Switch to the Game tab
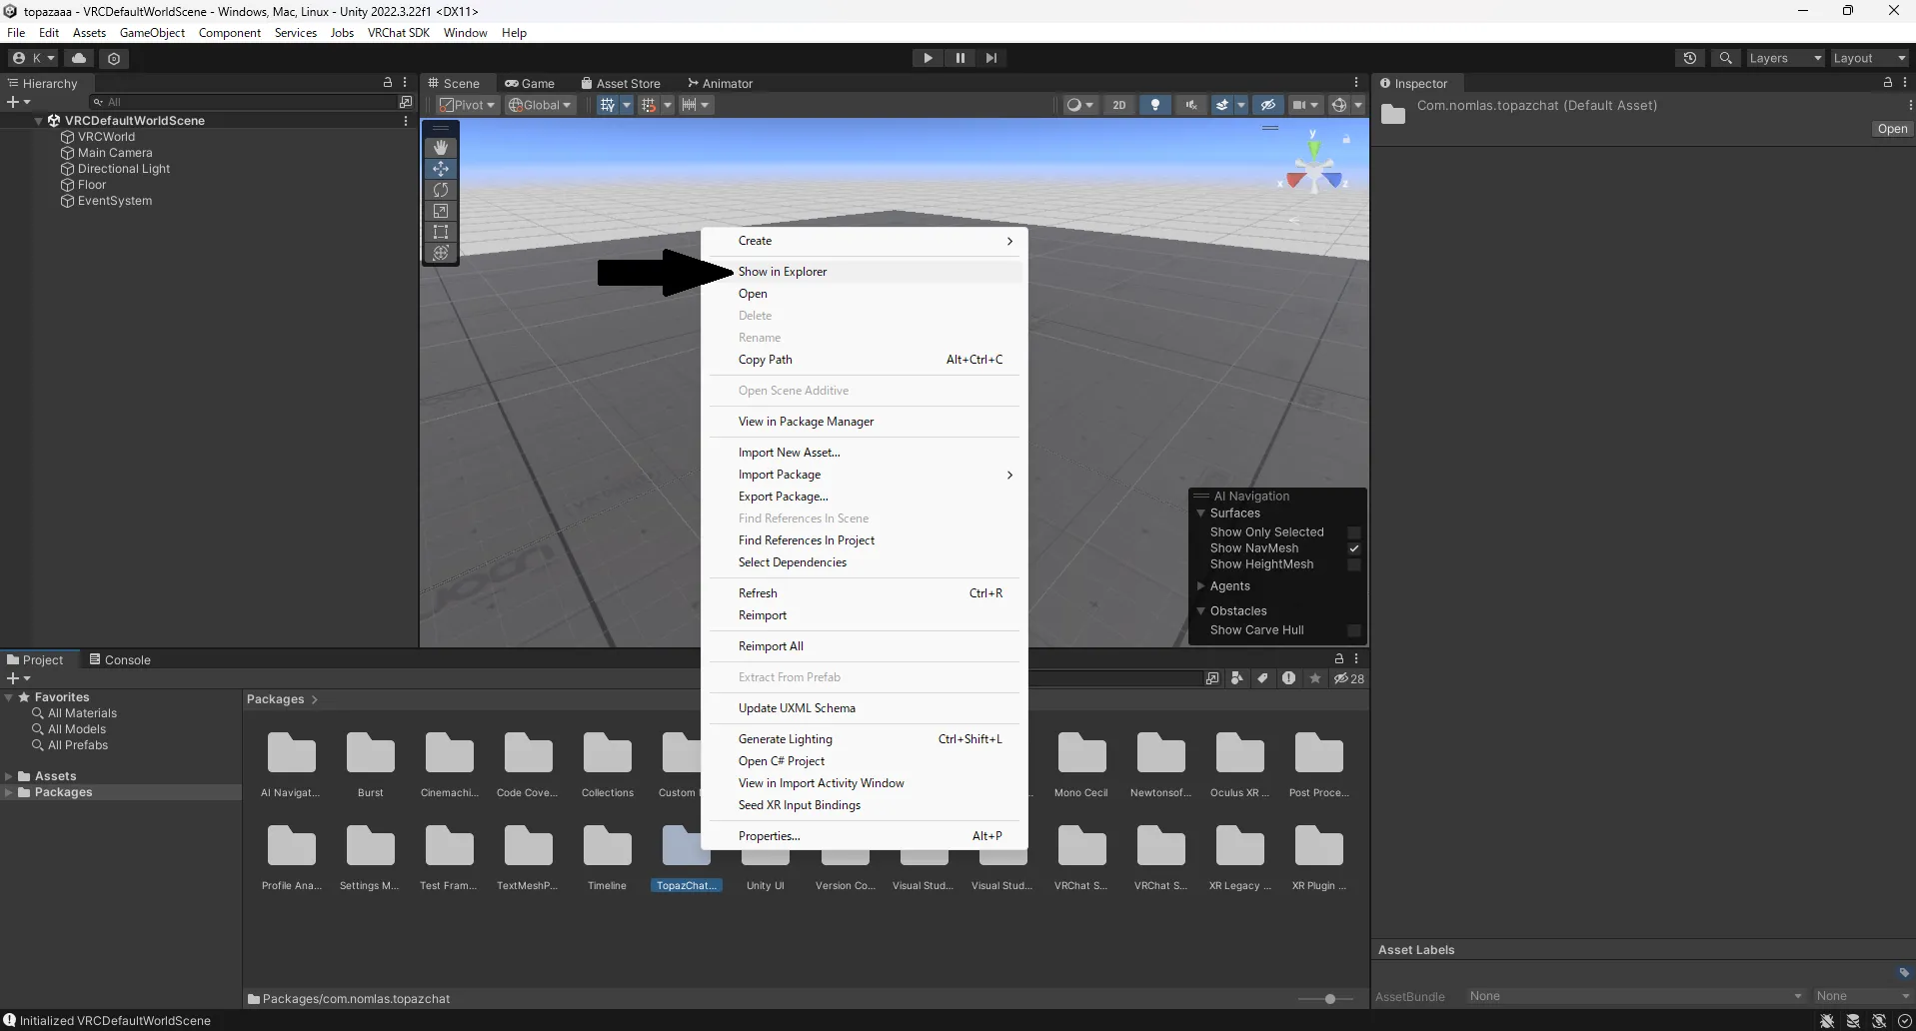This screenshot has width=1916, height=1031. click(x=530, y=84)
